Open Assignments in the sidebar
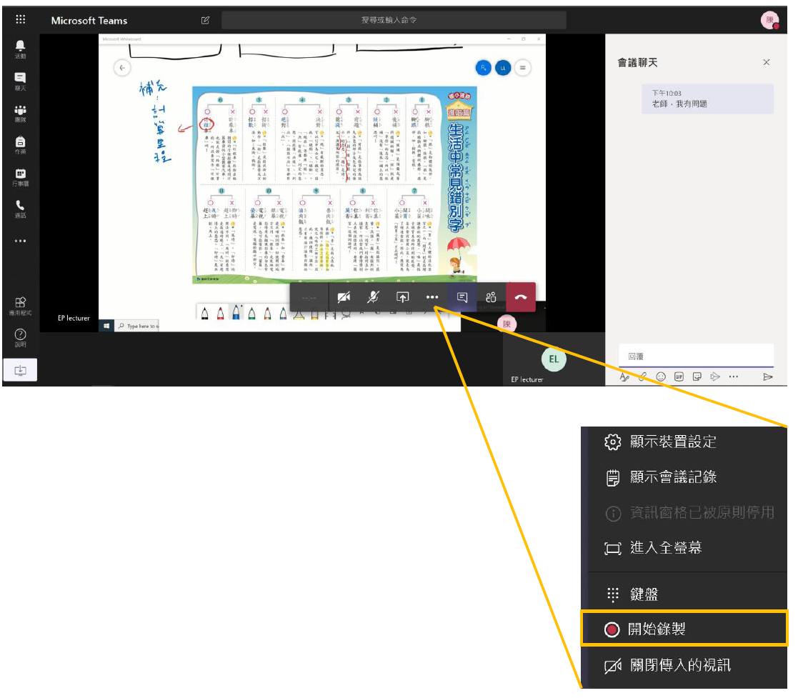 21,145
